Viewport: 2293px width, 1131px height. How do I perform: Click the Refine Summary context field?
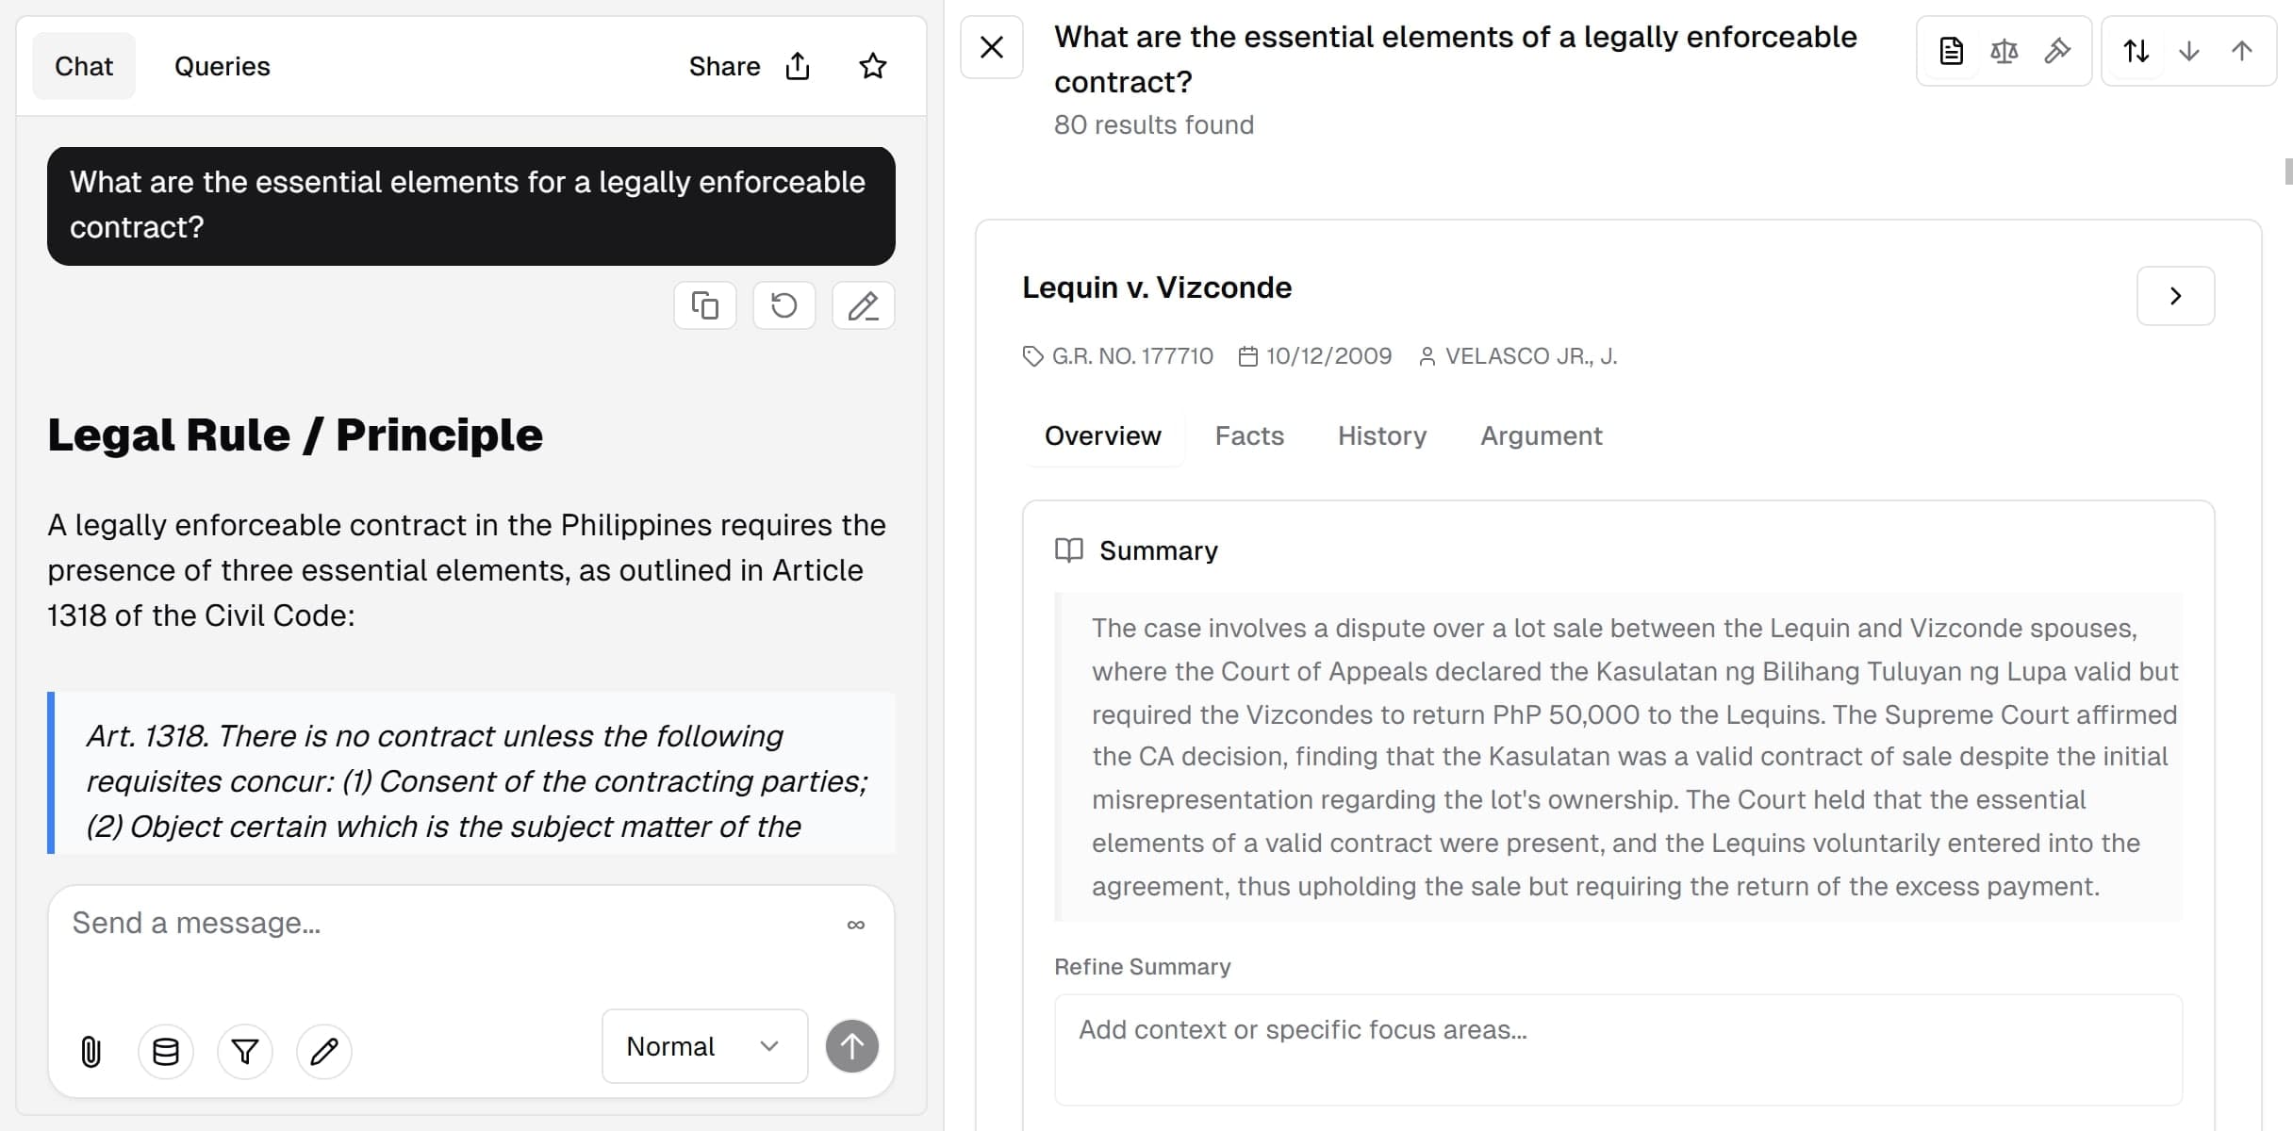[x=1618, y=1048]
